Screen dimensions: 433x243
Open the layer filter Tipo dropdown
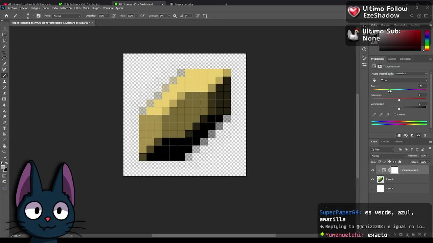pyautogui.click(x=383, y=150)
